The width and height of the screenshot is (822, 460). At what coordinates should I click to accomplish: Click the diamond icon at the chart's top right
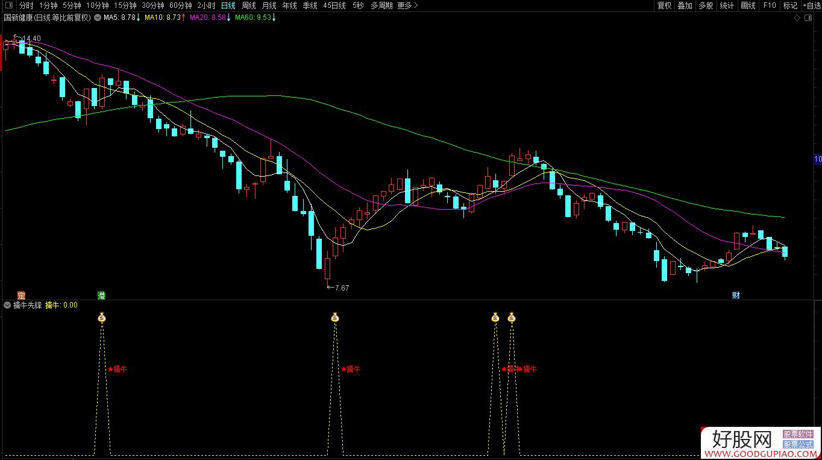[x=797, y=18]
